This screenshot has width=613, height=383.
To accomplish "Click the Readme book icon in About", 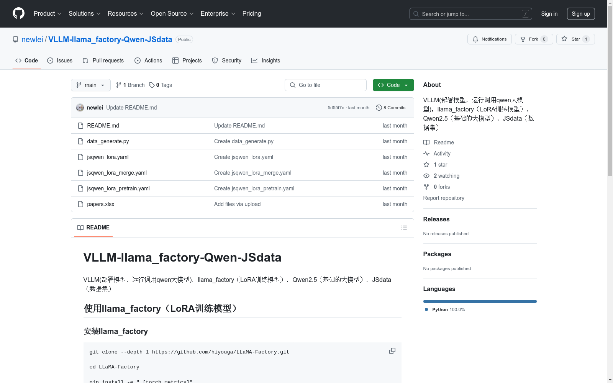I will pos(426,142).
